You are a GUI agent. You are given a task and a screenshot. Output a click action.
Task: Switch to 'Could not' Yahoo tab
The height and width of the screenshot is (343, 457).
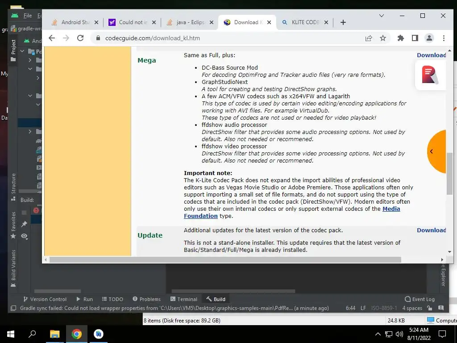click(129, 22)
